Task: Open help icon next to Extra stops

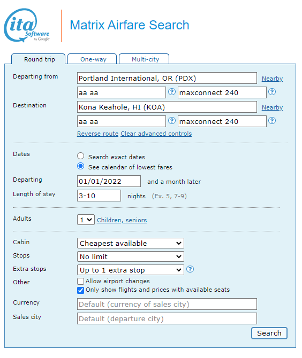Action: point(190,269)
